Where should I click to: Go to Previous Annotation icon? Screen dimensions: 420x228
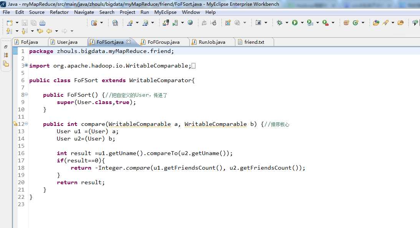(24, 31)
